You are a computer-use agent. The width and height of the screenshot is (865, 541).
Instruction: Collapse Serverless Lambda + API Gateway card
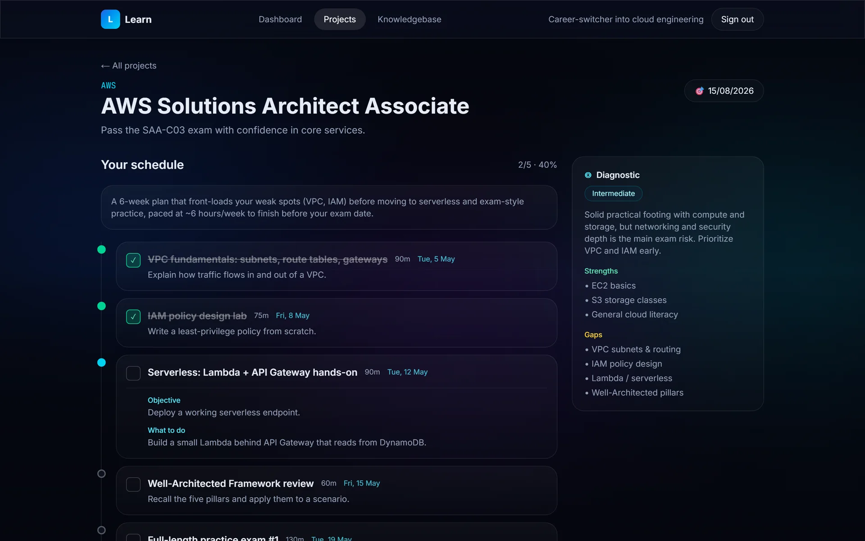point(337,407)
